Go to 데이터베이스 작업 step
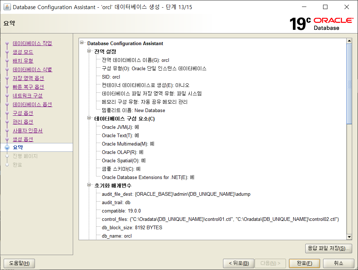The image size is (358, 270). pos(32,43)
